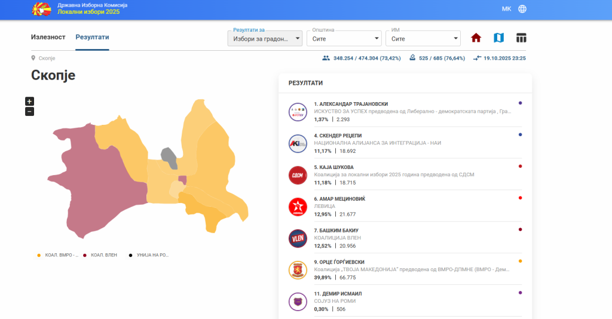
Task: Switch to the Излезност tab
Action: (x=48, y=37)
